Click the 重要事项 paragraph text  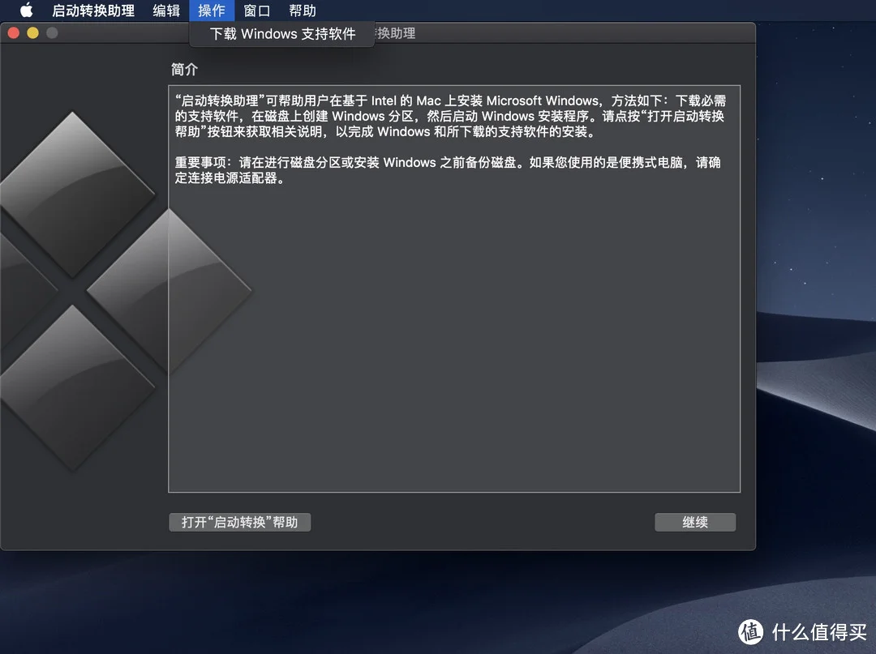point(448,170)
